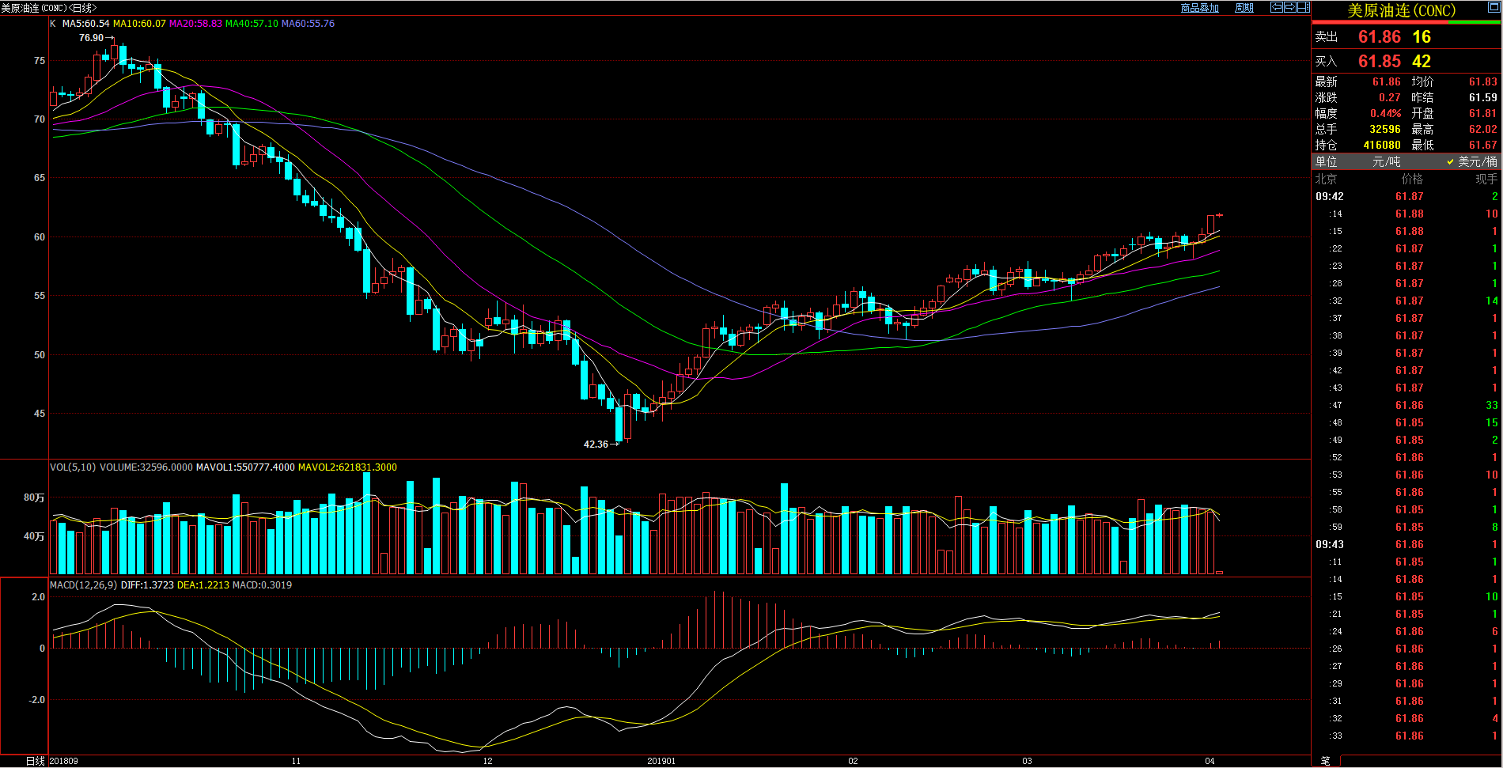The width and height of the screenshot is (1503, 768).
Task: Click the 201901 date axis label
Action: pyautogui.click(x=661, y=761)
